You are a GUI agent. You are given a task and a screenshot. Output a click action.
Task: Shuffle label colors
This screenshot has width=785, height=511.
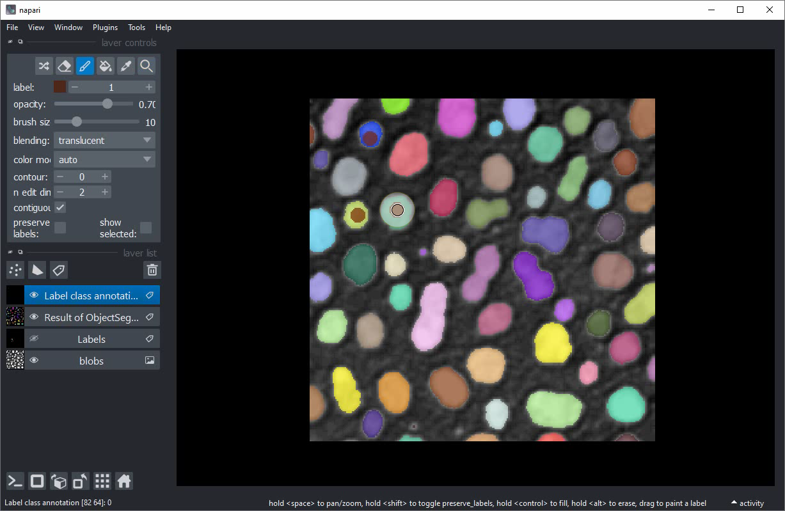(x=44, y=66)
